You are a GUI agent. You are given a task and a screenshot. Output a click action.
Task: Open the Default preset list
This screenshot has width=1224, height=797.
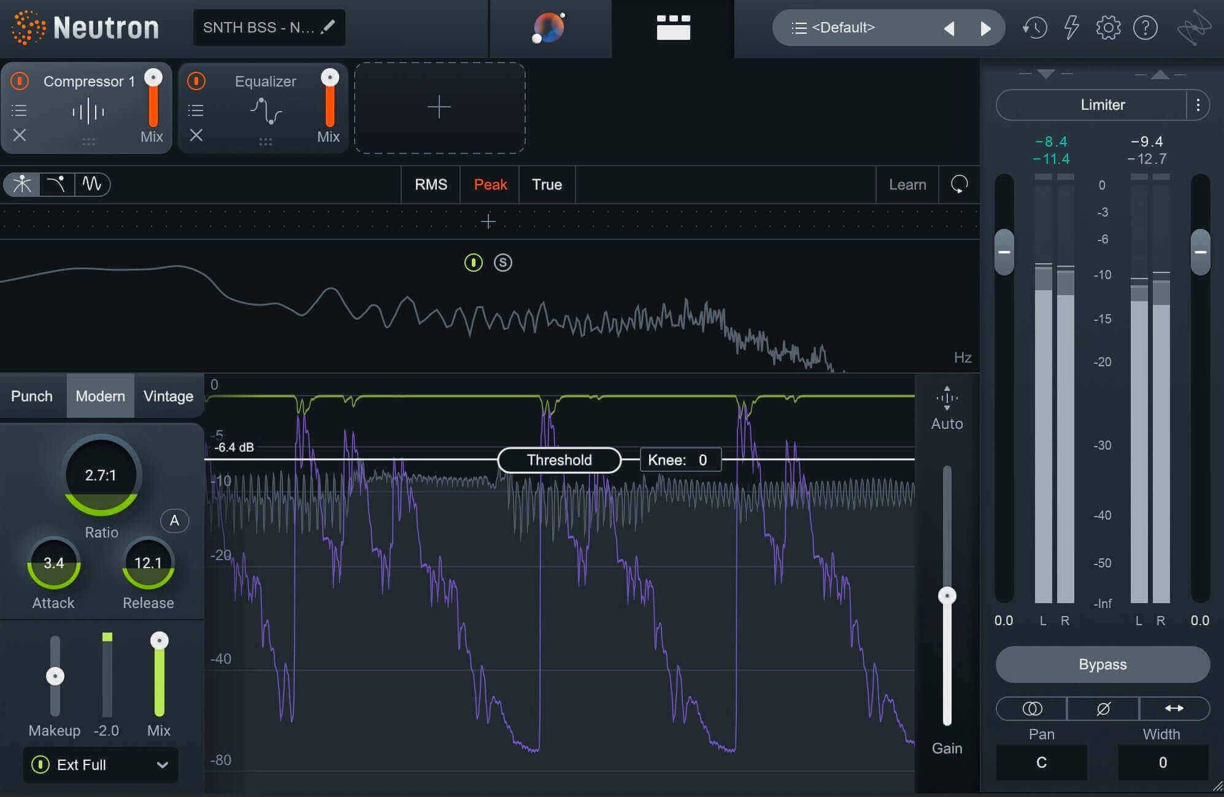(833, 28)
